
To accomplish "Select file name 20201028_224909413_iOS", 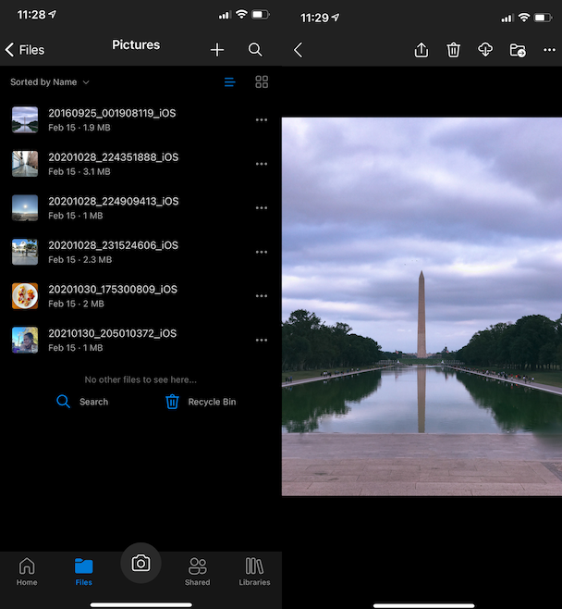I will tap(114, 201).
